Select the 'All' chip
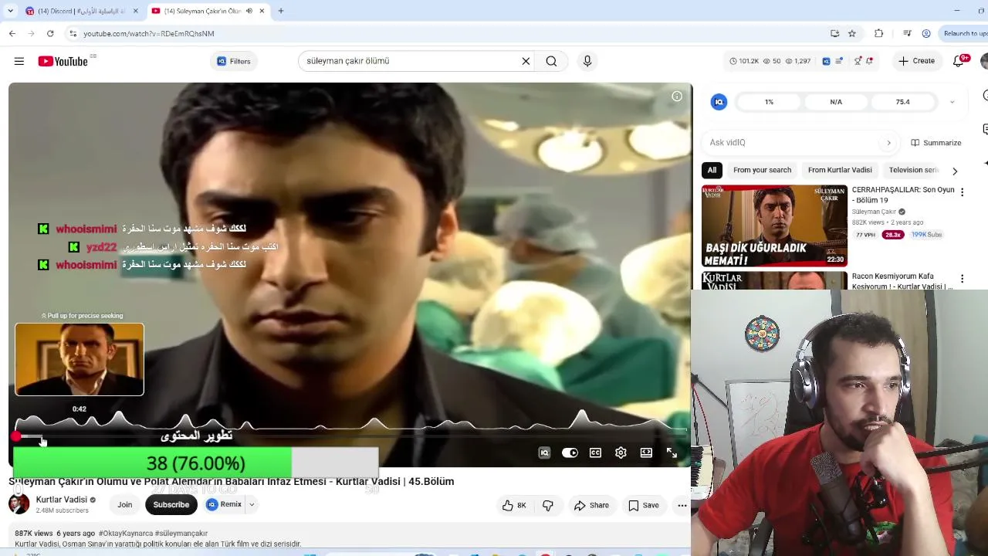Image resolution: width=988 pixels, height=556 pixels. 712,170
